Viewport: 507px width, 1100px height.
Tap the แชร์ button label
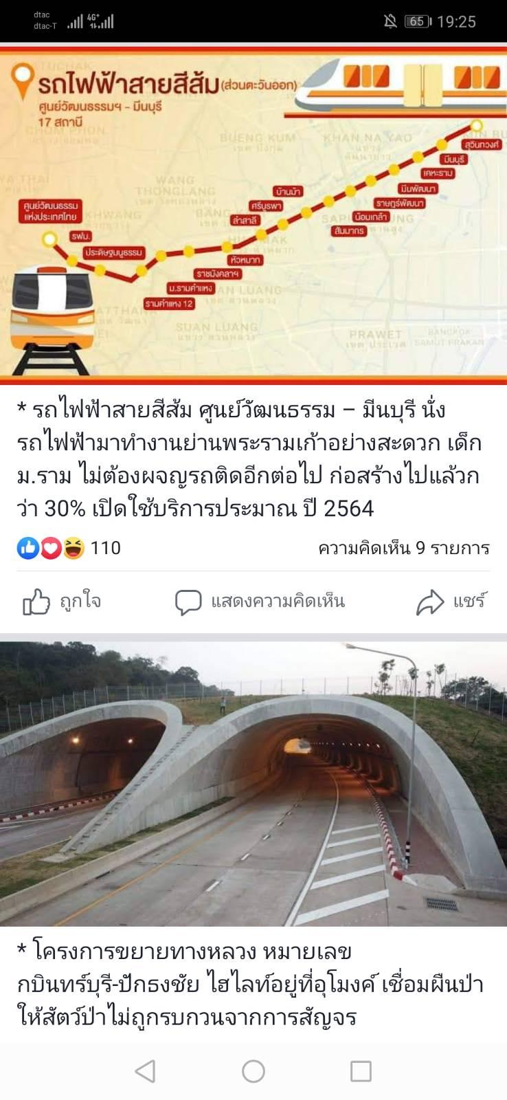pyautogui.click(x=470, y=602)
